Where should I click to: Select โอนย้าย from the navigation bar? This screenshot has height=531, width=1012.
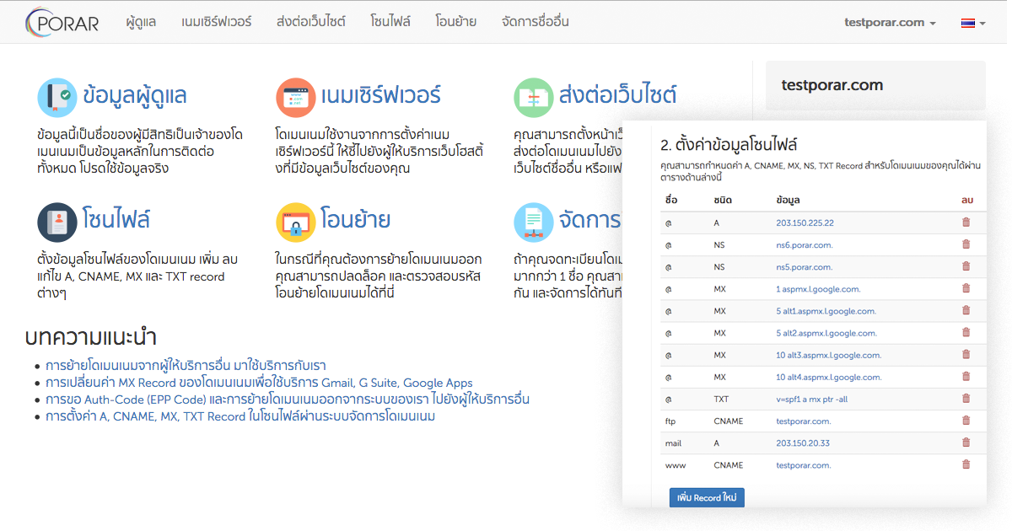[455, 22]
